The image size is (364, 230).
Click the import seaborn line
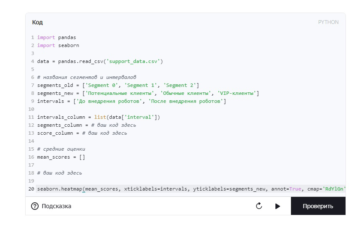pyautogui.click(x=58, y=45)
